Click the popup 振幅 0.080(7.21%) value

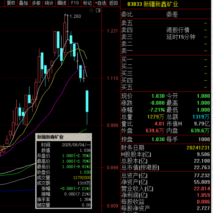click(x=77, y=194)
